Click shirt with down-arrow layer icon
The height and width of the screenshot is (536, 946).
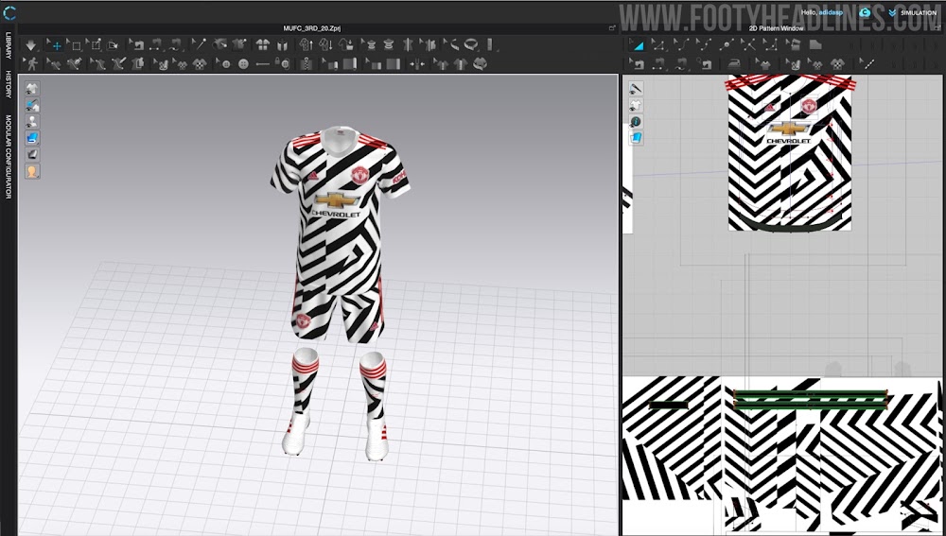tap(324, 45)
